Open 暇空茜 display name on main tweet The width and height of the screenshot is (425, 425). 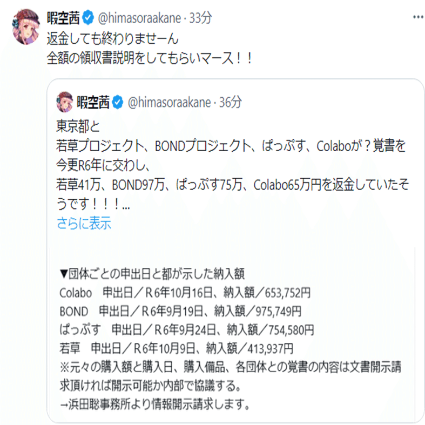[x=63, y=18]
